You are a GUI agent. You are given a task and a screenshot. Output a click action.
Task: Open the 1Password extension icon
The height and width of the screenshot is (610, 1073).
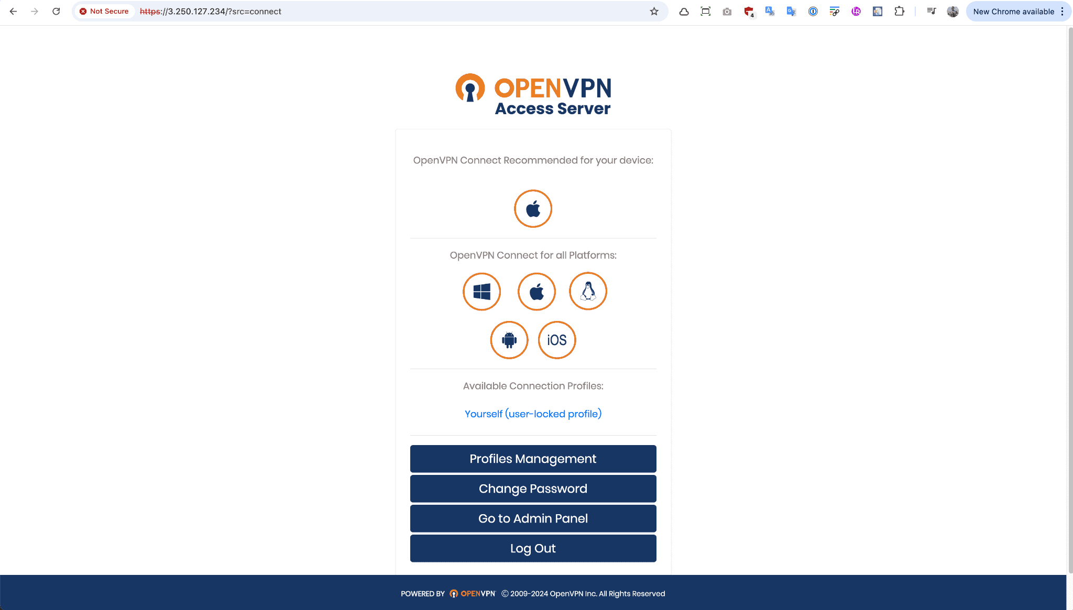click(x=813, y=11)
